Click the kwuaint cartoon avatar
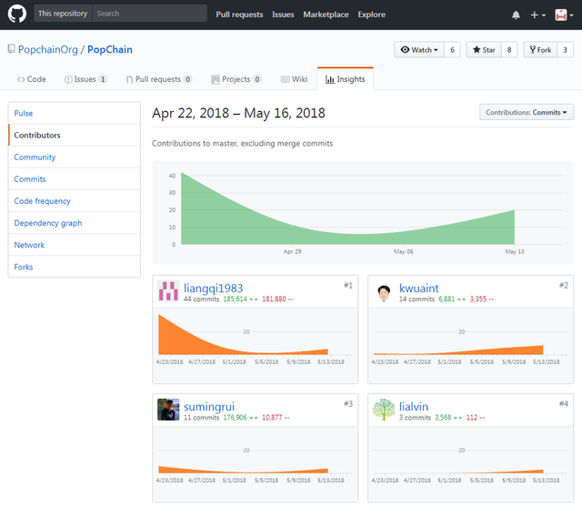The image size is (582, 507). [x=384, y=293]
